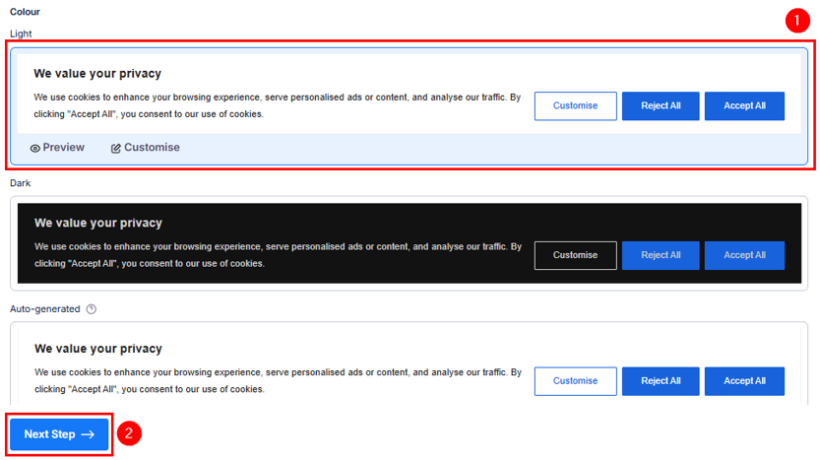Click Reject All in the Light banner
This screenshot has width=820, height=460.
pyautogui.click(x=661, y=106)
